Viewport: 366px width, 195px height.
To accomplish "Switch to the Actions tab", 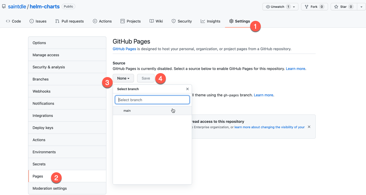I will [102, 21].
